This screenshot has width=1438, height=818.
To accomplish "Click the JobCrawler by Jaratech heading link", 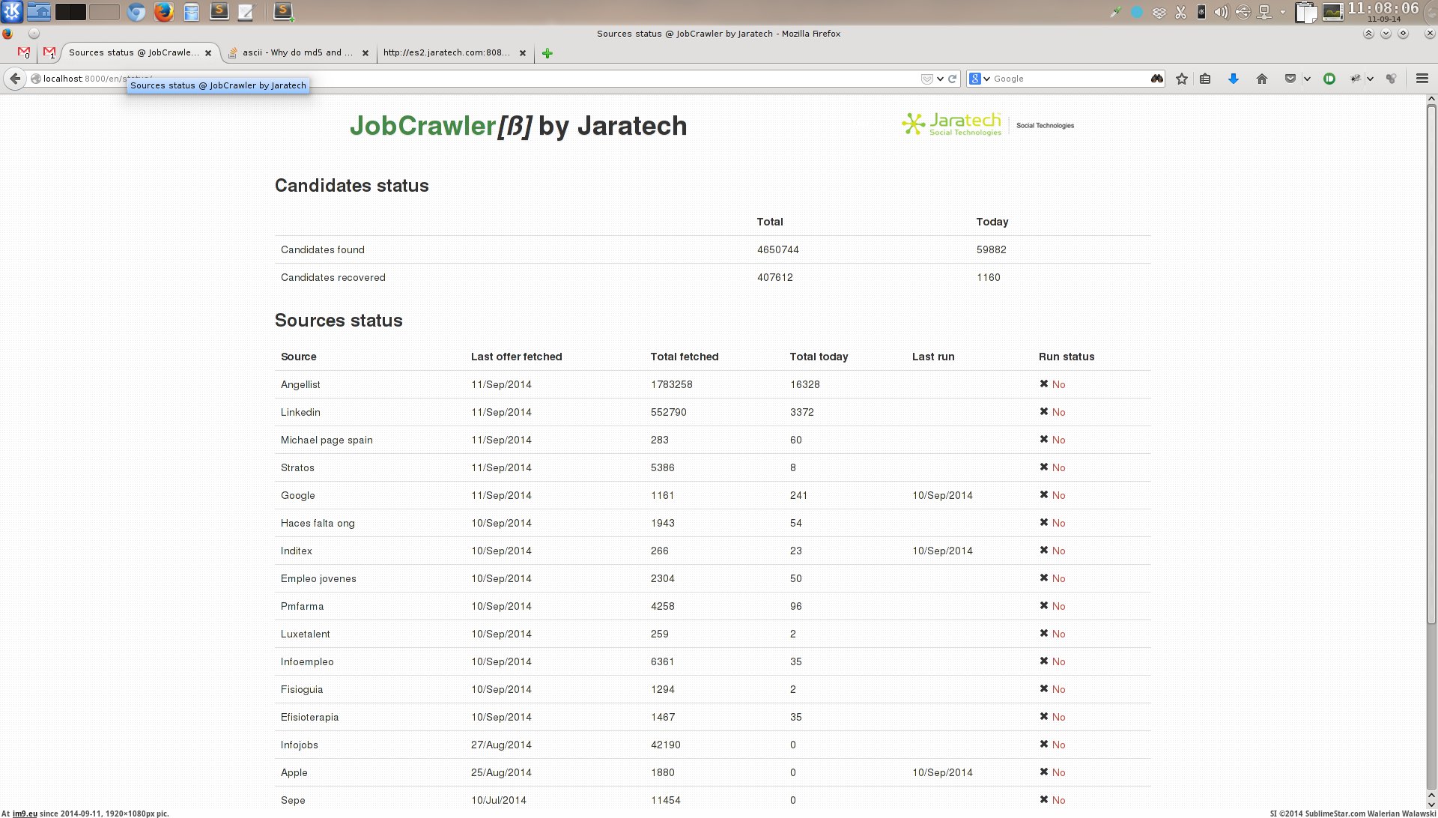I will point(518,126).
